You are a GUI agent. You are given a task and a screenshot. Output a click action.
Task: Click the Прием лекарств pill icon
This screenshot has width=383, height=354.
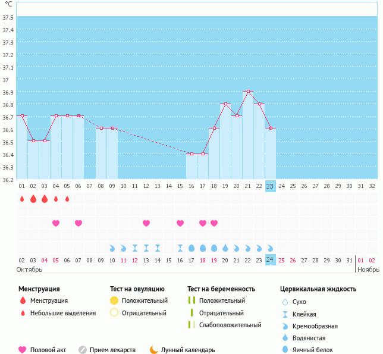(83, 350)
